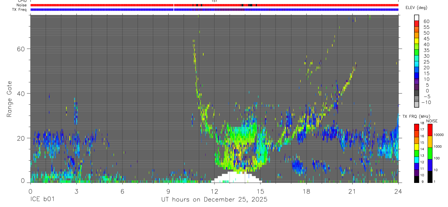Click the '15' hour tick on the UT axis
This screenshot has width=448, height=207.
pos(260,191)
